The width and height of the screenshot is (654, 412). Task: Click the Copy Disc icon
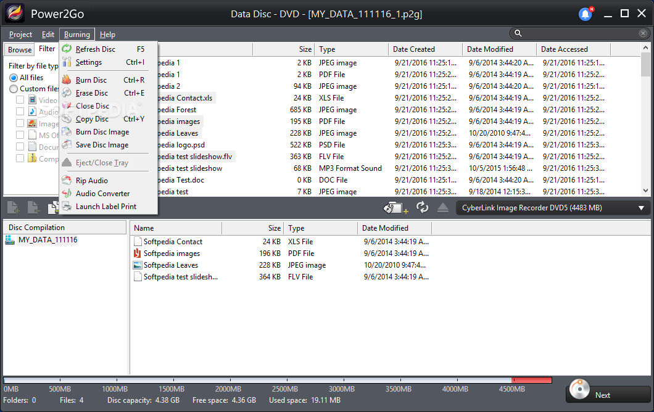67,119
